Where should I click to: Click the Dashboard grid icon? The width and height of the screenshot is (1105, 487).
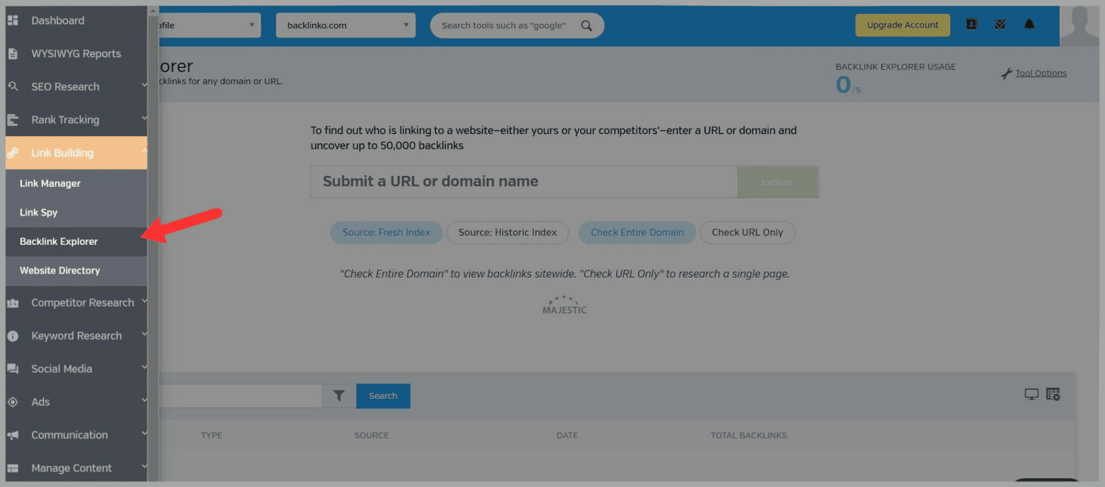click(12, 21)
